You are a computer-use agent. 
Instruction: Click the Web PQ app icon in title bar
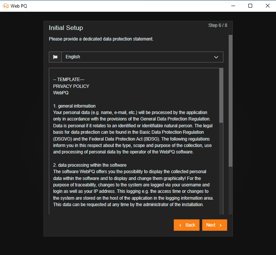(x=6, y=6)
